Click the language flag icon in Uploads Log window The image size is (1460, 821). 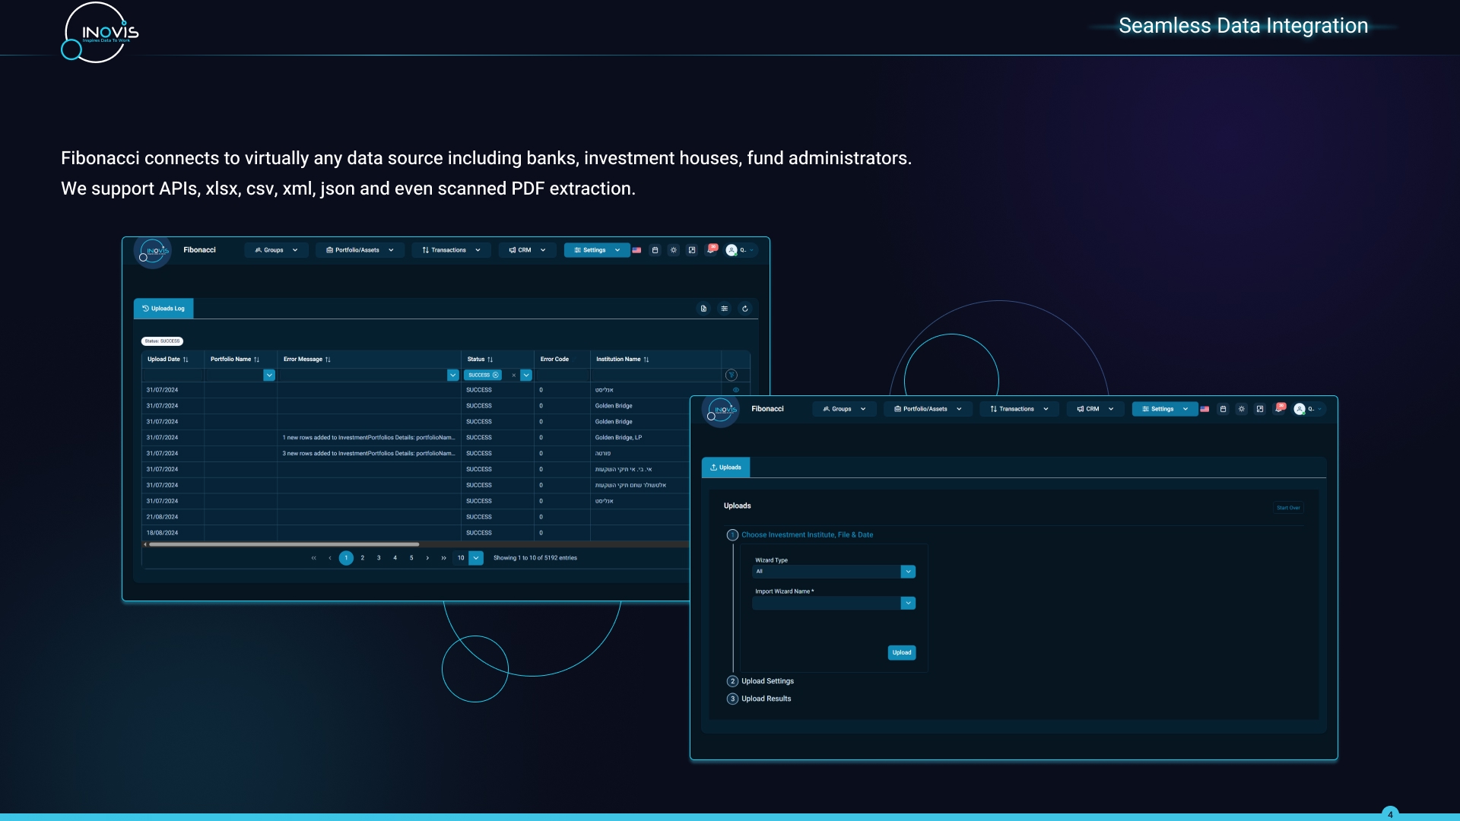pyautogui.click(x=636, y=250)
